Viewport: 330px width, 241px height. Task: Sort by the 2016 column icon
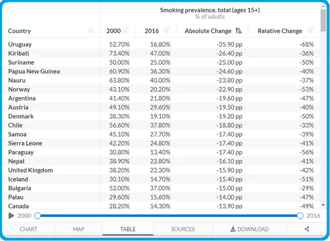167,31
